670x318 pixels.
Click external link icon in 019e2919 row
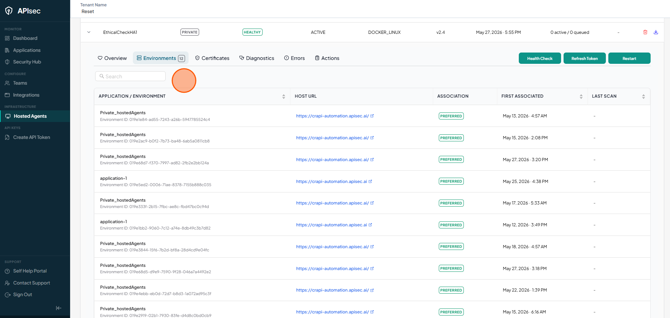coord(372,312)
